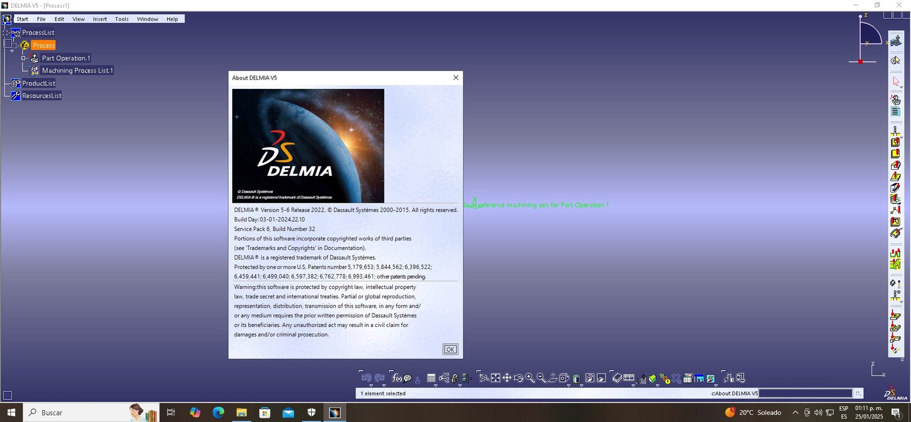This screenshot has height=422, width=911.
Task: Open the File menu
Action: click(41, 19)
